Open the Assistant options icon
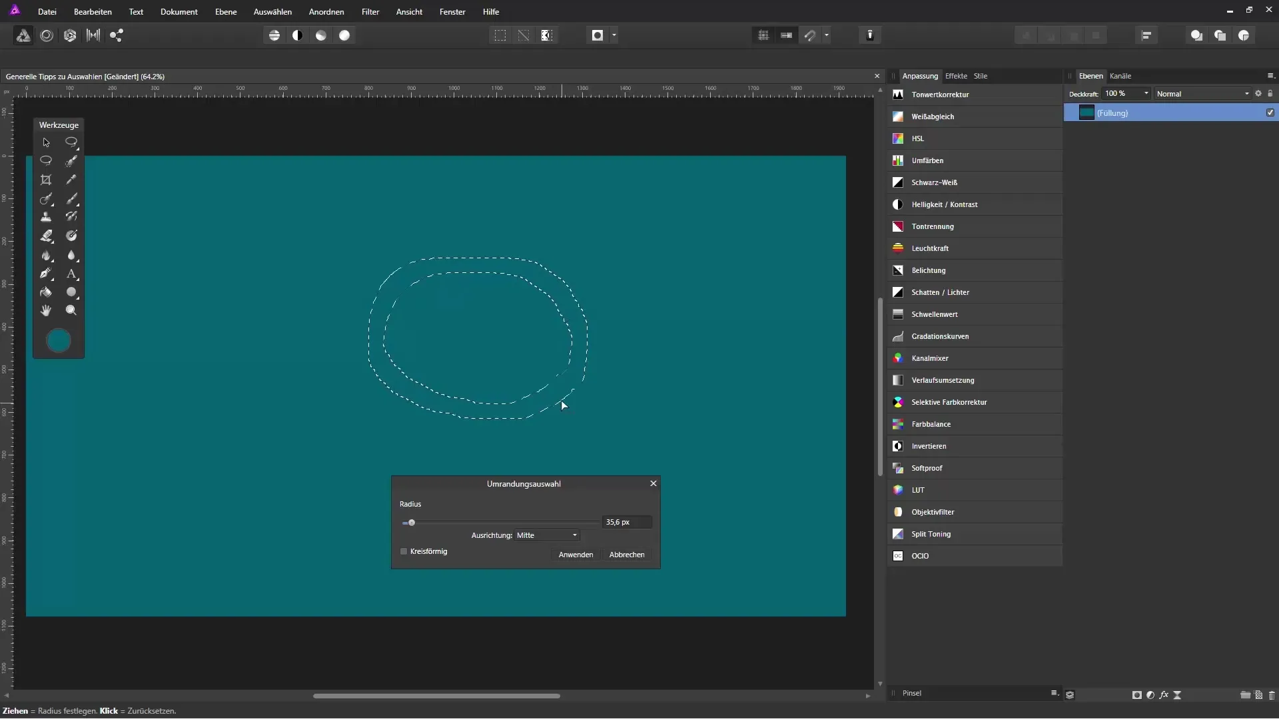This screenshot has width=1279, height=719. [x=870, y=35]
